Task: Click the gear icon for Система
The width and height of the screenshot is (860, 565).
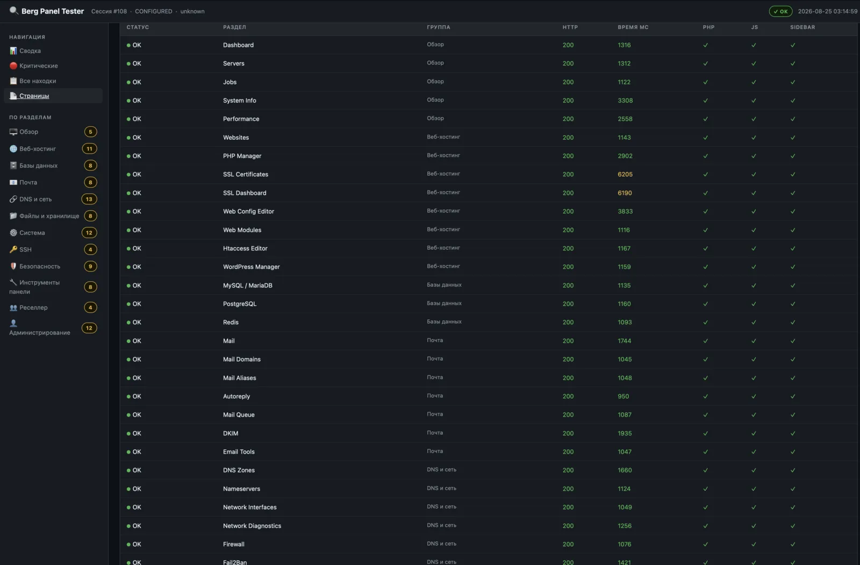Action: [13, 233]
